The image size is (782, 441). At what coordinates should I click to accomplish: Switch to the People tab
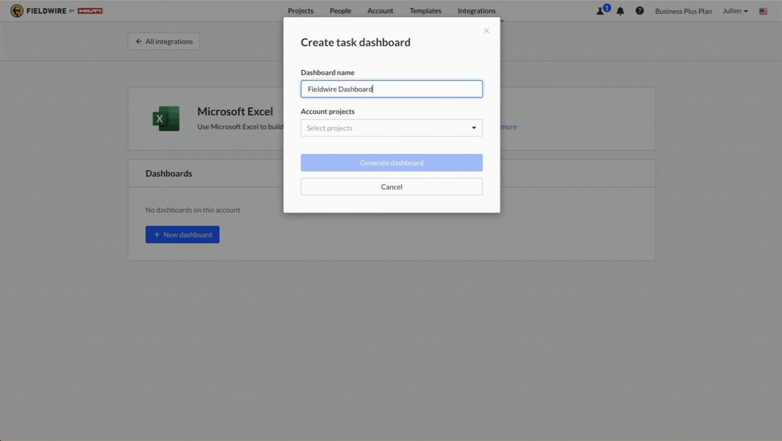341,11
